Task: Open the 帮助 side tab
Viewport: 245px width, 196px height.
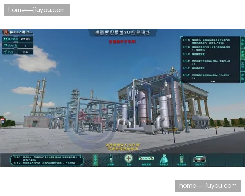Action: click(242, 76)
